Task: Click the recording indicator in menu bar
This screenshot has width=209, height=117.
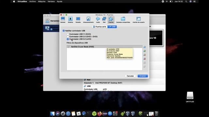Action: point(163,1)
